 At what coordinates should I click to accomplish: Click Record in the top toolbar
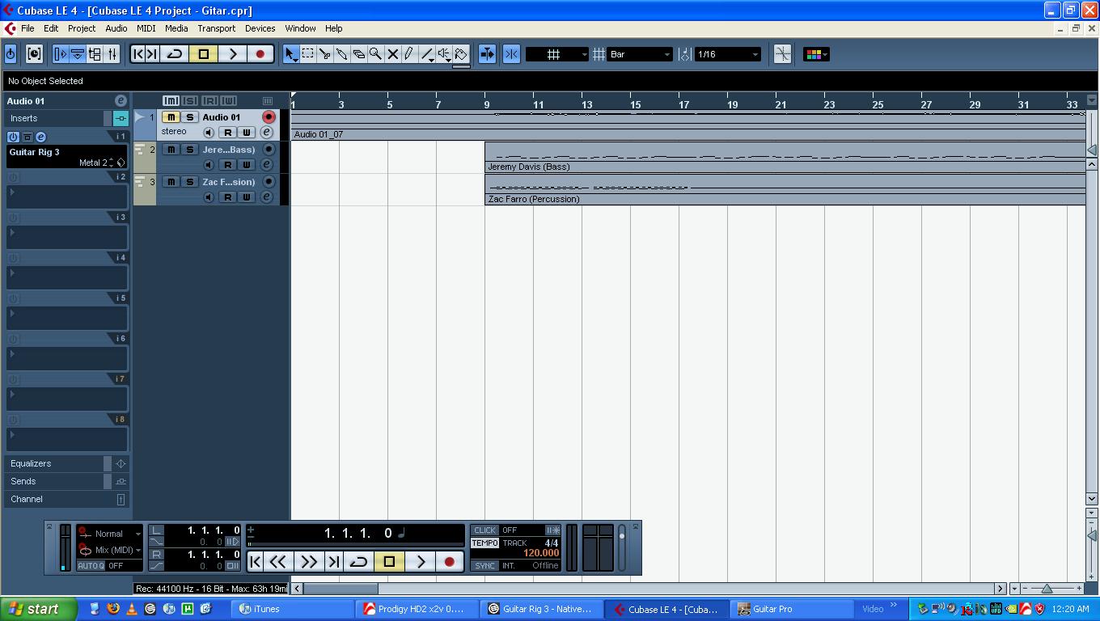[x=260, y=54]
